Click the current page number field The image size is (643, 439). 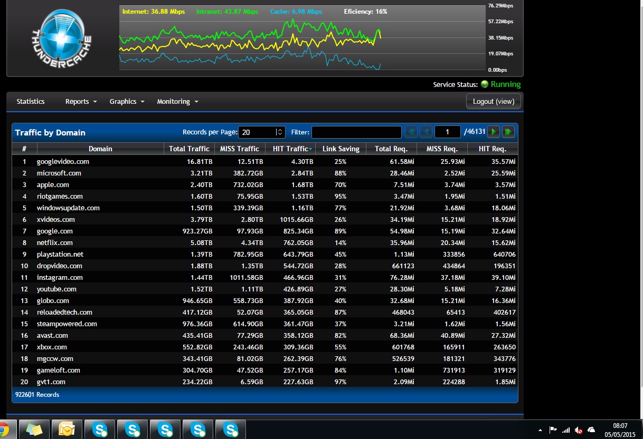pyautogui.click(x=447, y=132)
